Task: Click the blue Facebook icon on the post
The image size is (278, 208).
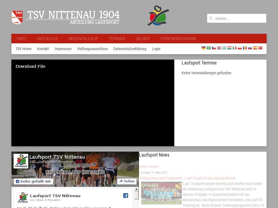Action: (126, 196)
